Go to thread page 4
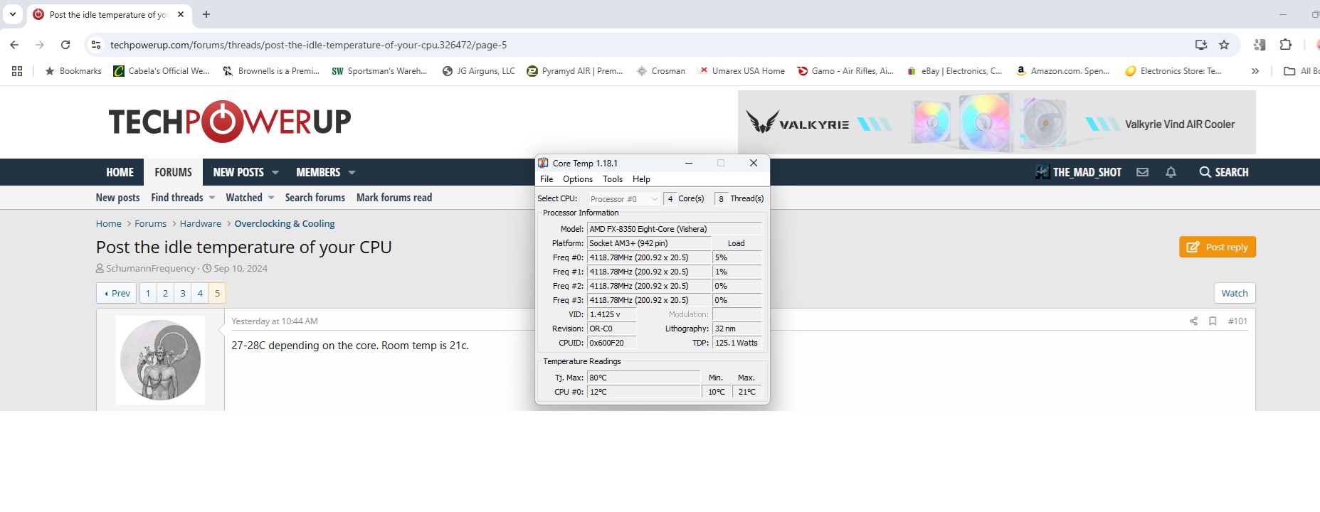This screenshot has width=1320, height=512. (200, 293)
